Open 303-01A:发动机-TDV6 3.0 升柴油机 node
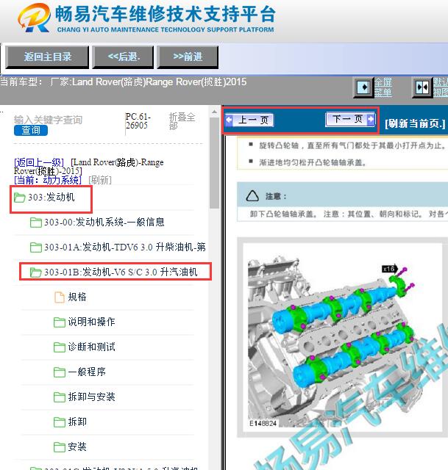The height and width of the screenshot is (470, 448). pyautogui.click(x=125, y=247)
